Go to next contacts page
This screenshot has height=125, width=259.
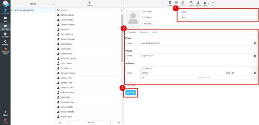coord(111,123)
